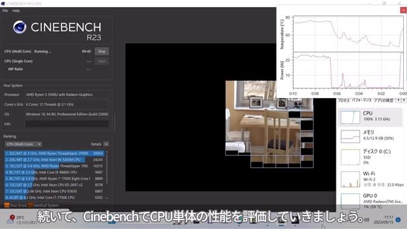Click the temperature plot in graph window

[x=348, y=34]
